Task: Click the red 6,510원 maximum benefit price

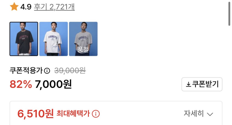Action: point(36,114)
